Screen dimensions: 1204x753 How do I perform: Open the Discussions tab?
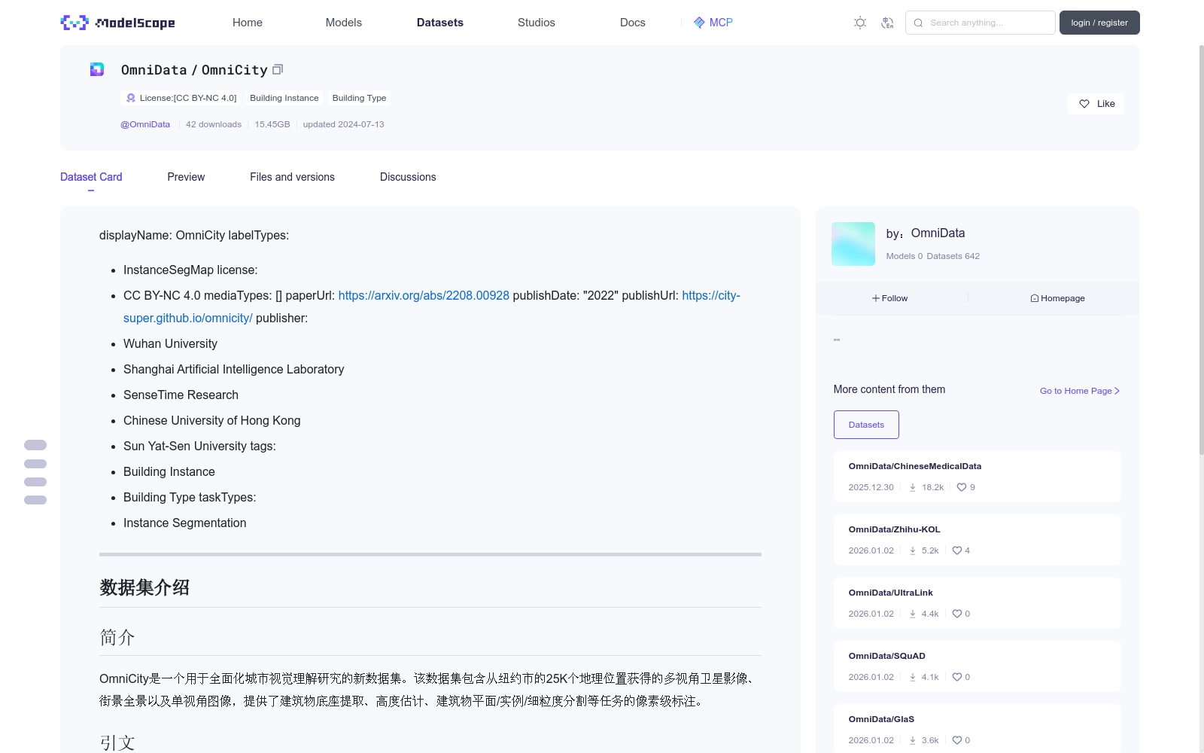408,177
